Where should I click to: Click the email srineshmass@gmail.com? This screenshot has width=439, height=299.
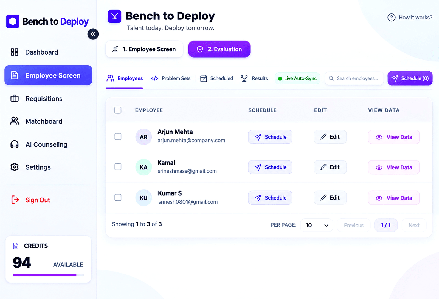pos(187,171)
